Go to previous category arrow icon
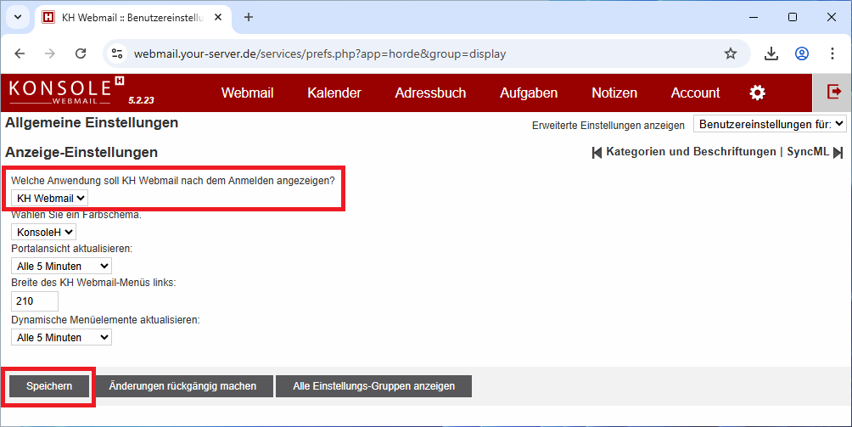This screenshot has height=427, width=852. [x=597, y=152]
